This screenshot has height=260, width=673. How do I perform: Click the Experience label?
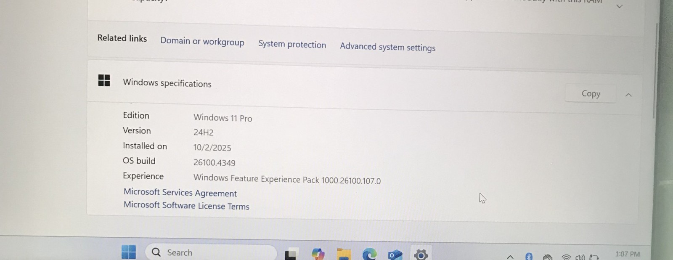[x=143, y=176]
